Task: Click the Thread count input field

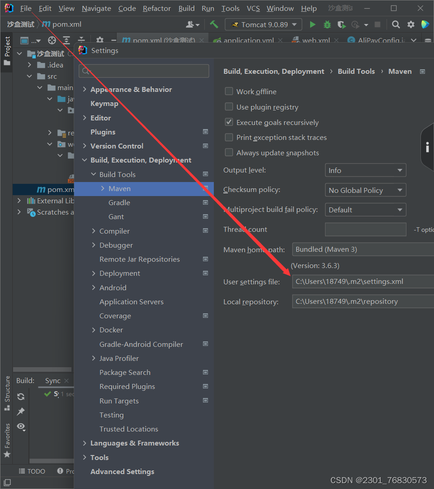Action: click(x=365, y=230)
